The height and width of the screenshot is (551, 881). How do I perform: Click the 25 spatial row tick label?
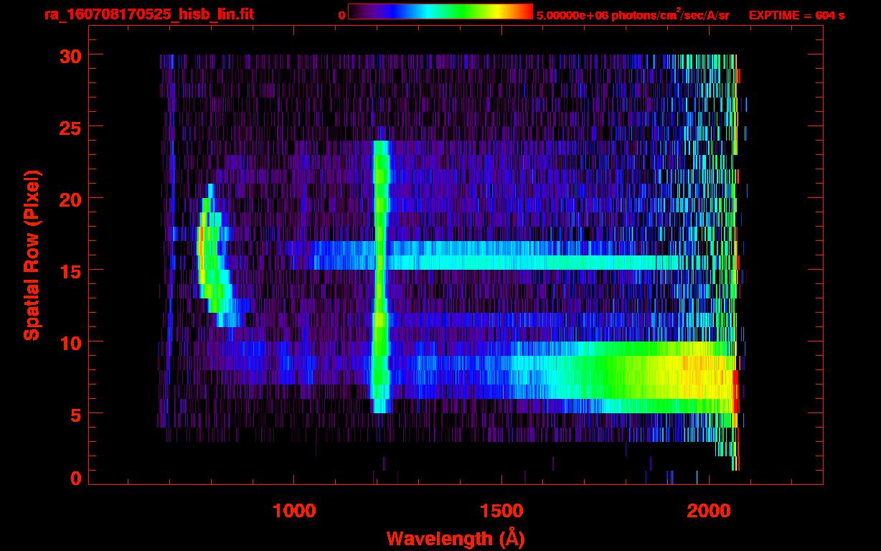70,127
